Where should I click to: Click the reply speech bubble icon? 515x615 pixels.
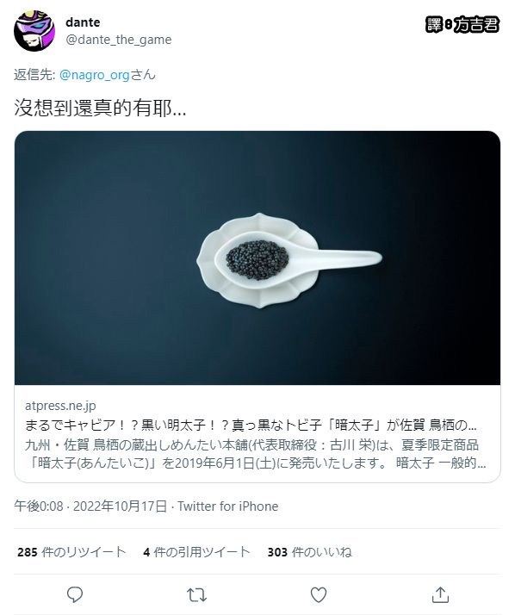[75, 594]
